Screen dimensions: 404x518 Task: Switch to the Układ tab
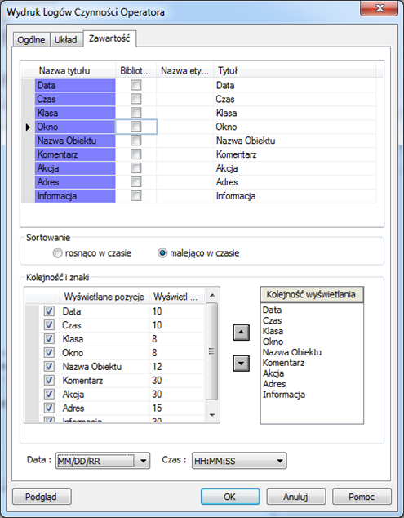(66, 40)
